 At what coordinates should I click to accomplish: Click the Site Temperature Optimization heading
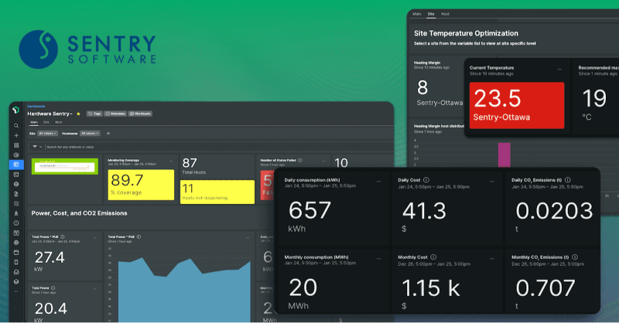coord(466,33)
